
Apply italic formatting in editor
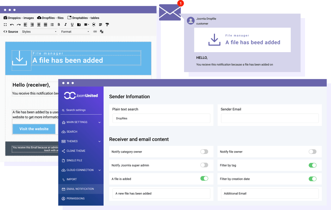(65, 25)
